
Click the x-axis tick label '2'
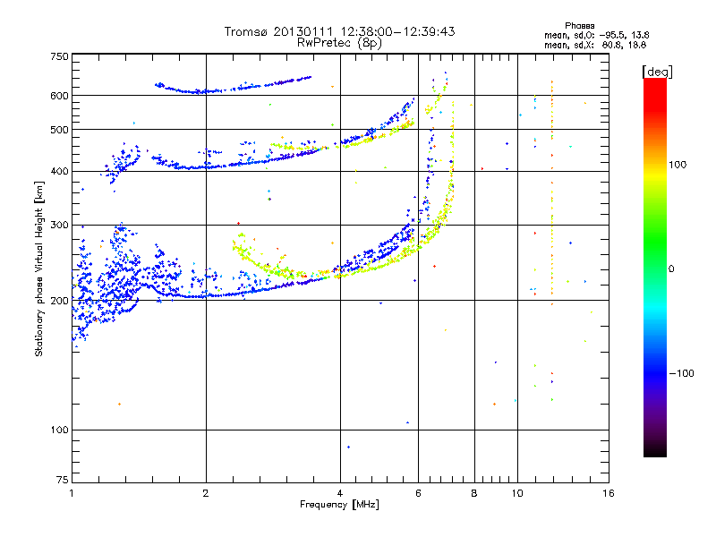click(x=206, y=493)
